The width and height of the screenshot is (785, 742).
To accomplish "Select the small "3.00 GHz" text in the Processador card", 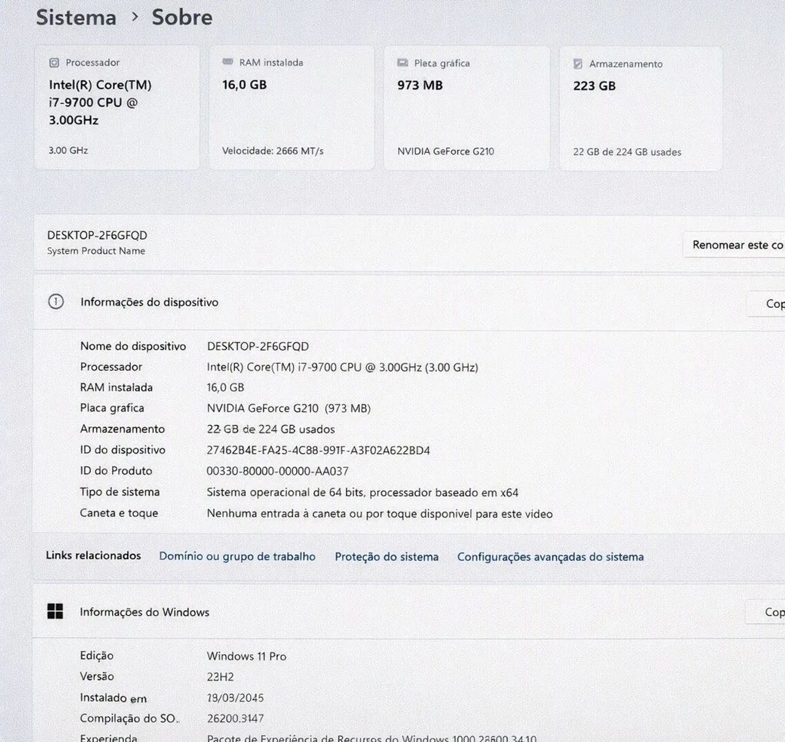I will tap(68, 150).
